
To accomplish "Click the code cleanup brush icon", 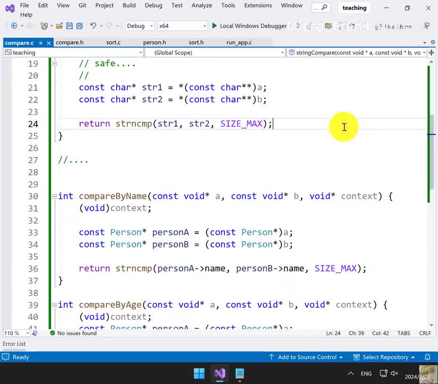I will click(35, 333).
